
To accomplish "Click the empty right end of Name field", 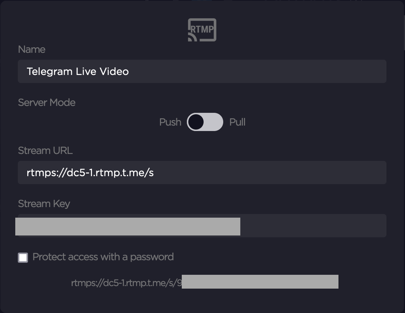I will pos(327,71).
